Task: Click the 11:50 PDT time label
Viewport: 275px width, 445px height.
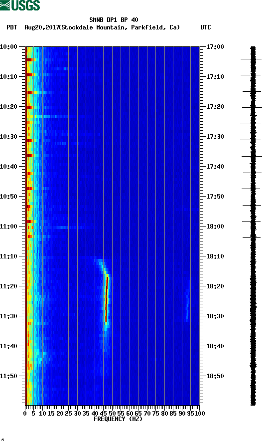Action: 9,376
